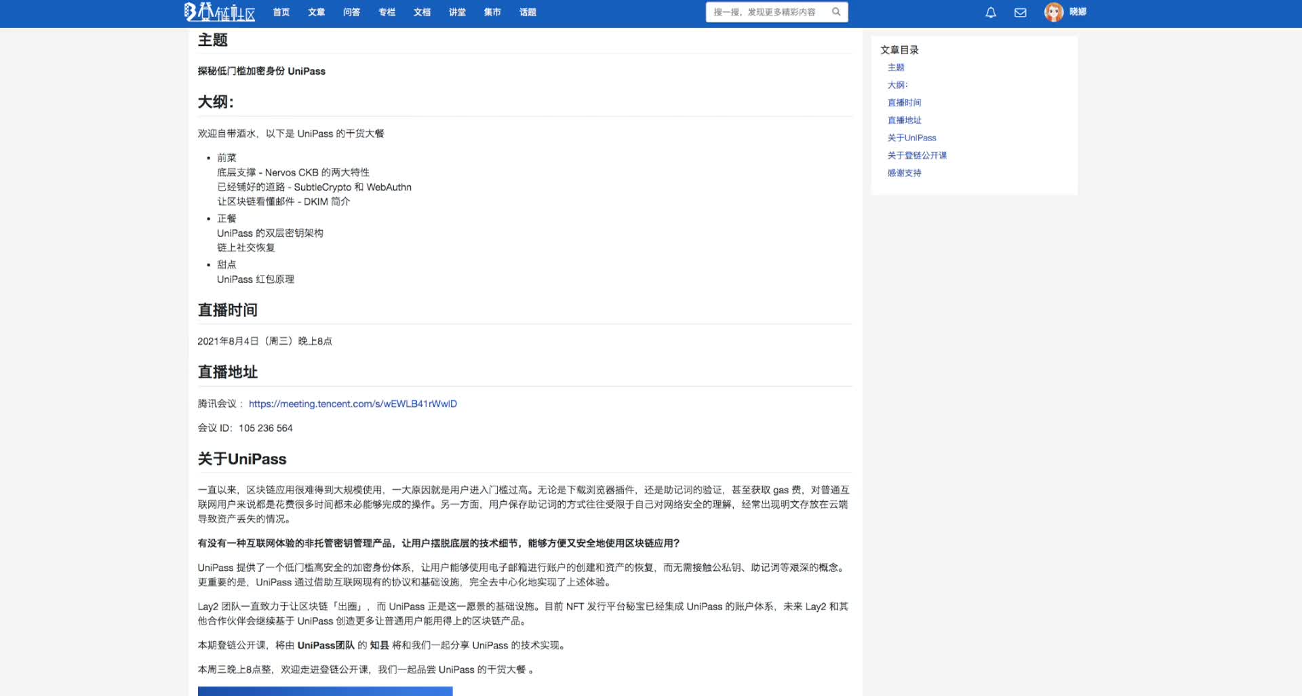Viewport: 1302px width, 696px height.
Task: Click the search magnifier icon
Action: (x=836, y=12)
